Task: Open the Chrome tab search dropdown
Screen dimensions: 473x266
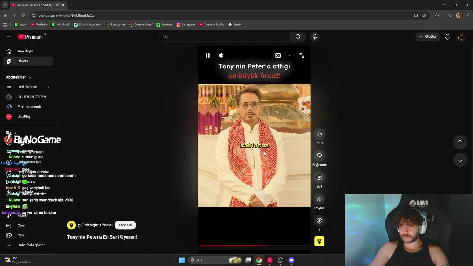Action: coord(5,5)
